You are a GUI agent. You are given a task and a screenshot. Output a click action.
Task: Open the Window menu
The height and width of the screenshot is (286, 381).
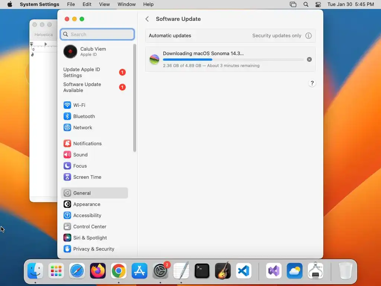click(127, 4)
